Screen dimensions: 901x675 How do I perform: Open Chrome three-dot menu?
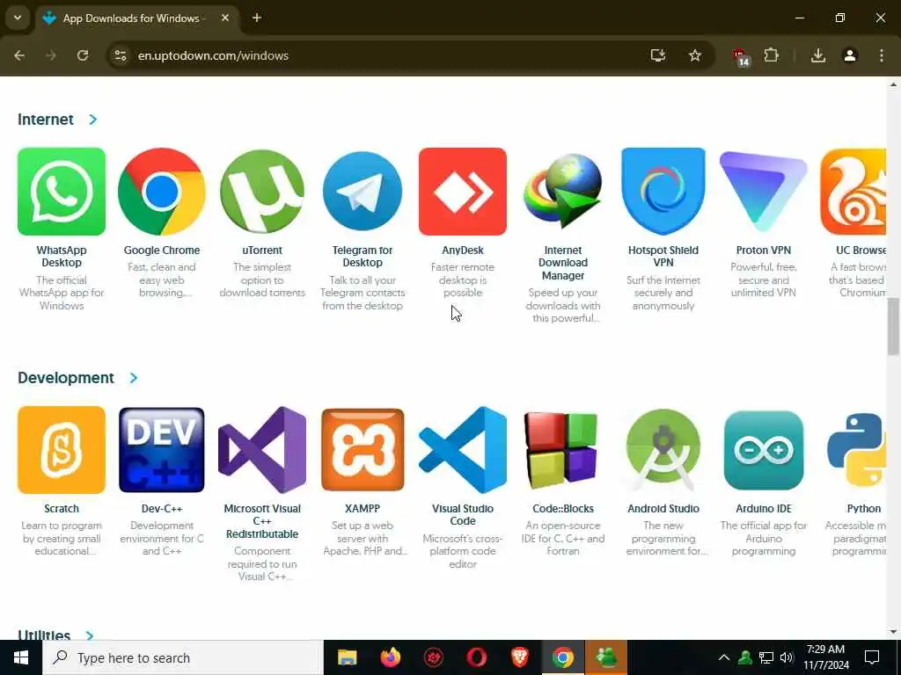point(882,55)
